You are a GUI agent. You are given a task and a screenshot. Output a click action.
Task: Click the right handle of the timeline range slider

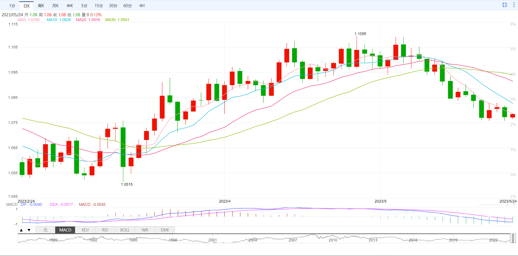514,238
